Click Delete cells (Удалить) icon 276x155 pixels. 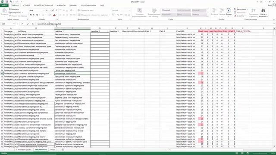[x=222, y=12]
